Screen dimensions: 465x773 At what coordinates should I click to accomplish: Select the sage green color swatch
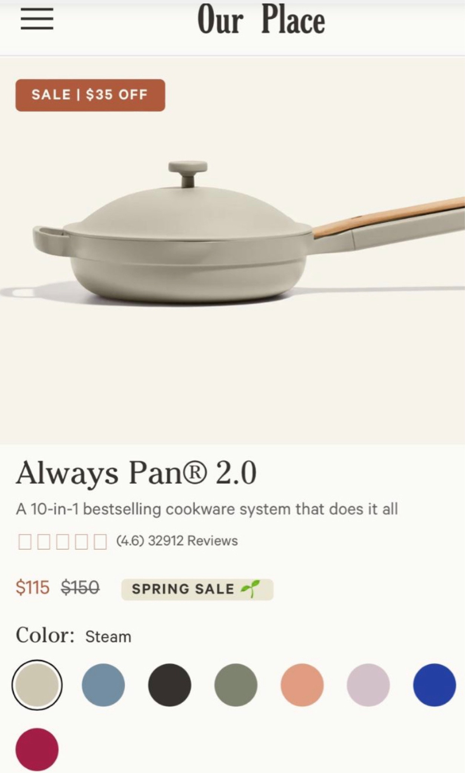[x=236, y=685]
